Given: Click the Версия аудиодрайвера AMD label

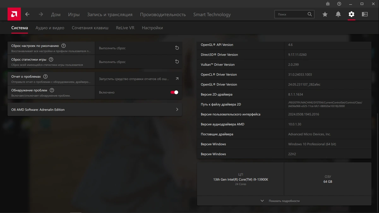Looking at the screenshot, I should click(x=223, y=124).
